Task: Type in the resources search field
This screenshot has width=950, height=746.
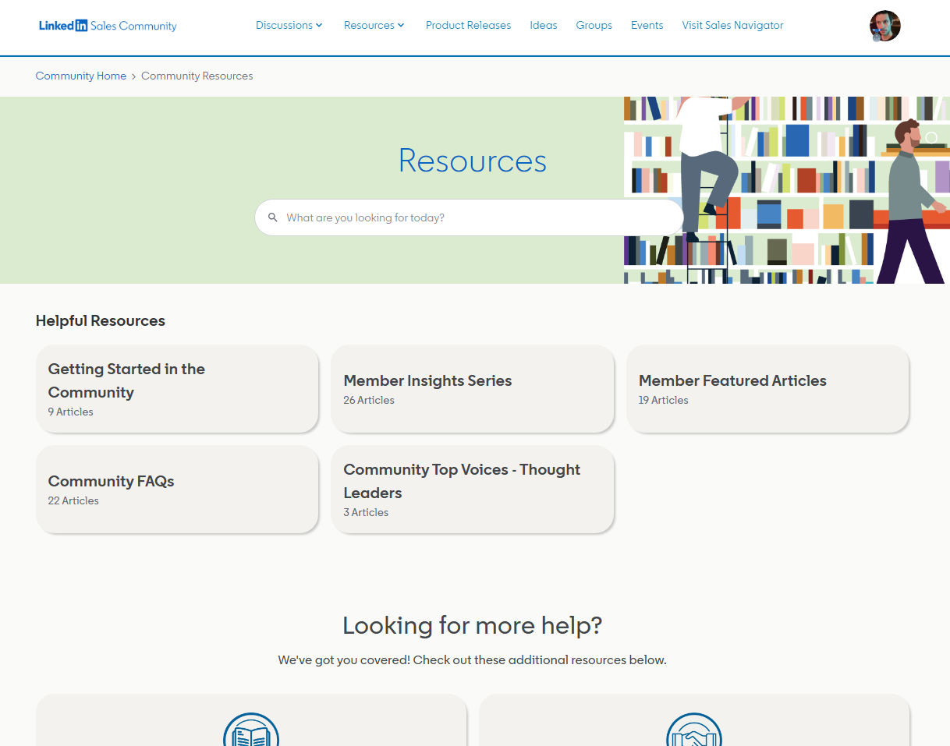Action: pos(476,217)
